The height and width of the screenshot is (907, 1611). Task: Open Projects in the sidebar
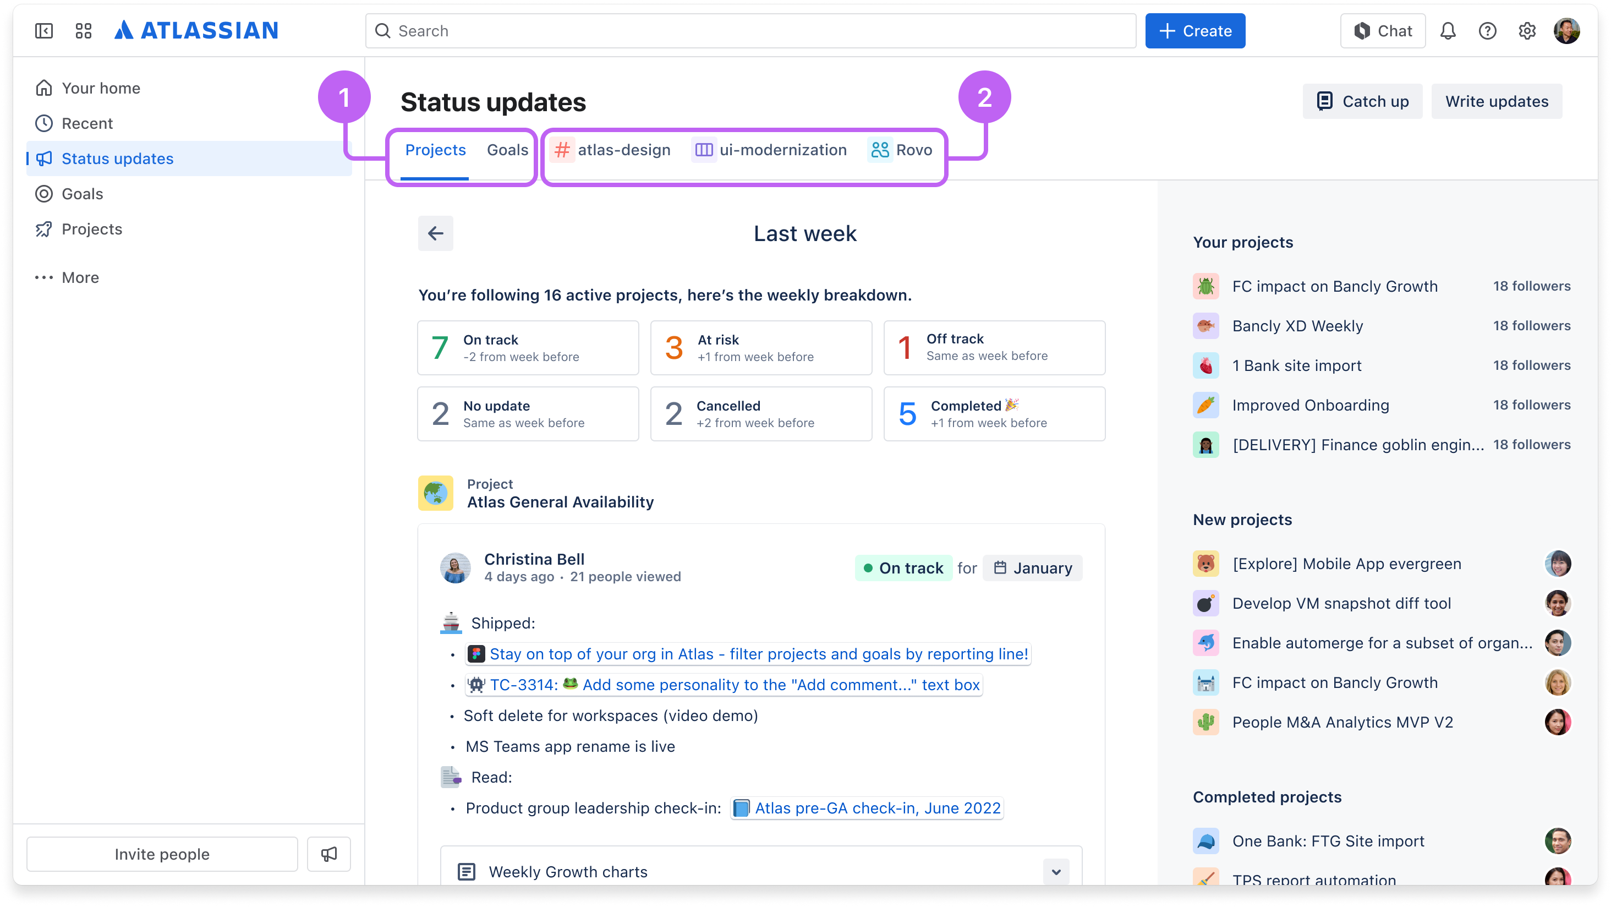coord(189,229)
